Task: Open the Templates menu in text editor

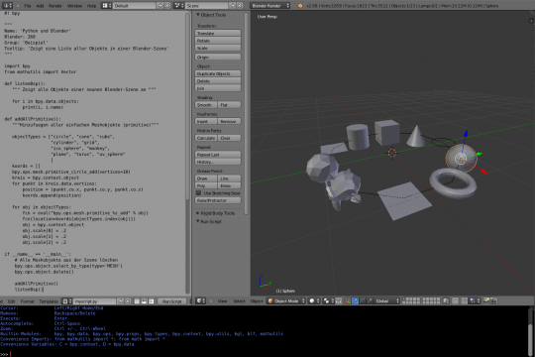Action: pos(49,301)
